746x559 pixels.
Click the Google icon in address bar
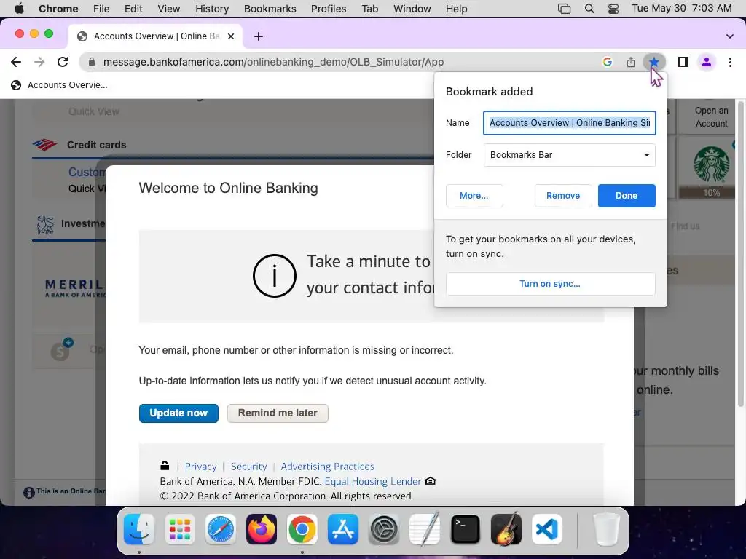(x=607, y=62)
